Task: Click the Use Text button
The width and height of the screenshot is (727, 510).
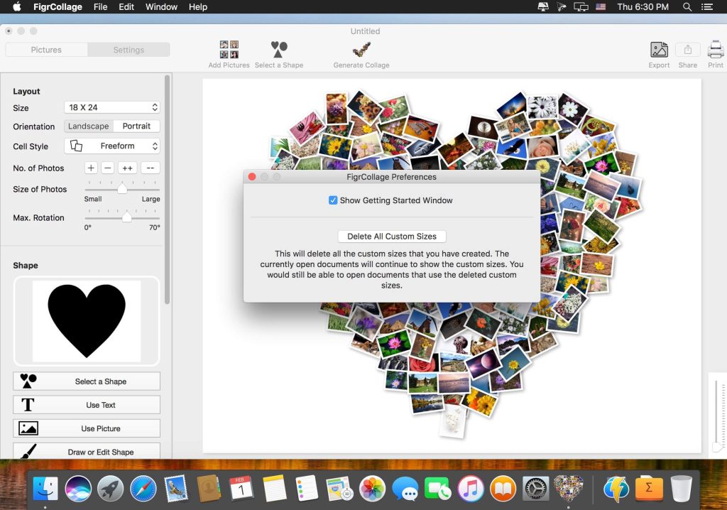Action: [x=87, y=405]
